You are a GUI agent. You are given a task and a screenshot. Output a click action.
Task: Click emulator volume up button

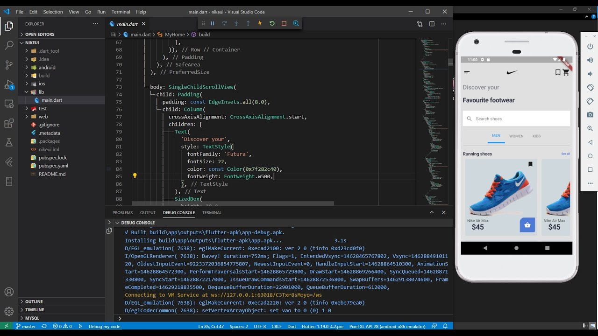pos(590,60)
